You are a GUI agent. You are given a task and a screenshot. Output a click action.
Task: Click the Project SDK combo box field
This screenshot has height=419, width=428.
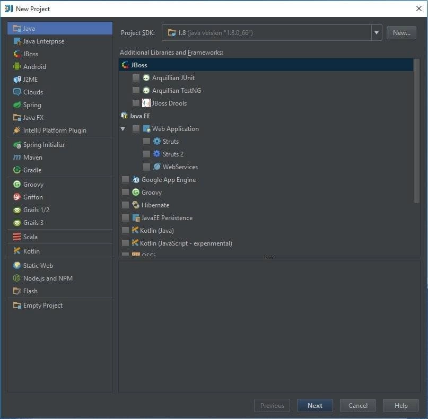[x=272, y=33]
